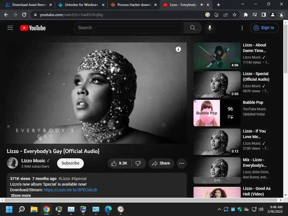Image resolution: width=288 pixels, height=216 pixels.
Task: Open Chrome profile icon
Action: click(273, 15)
